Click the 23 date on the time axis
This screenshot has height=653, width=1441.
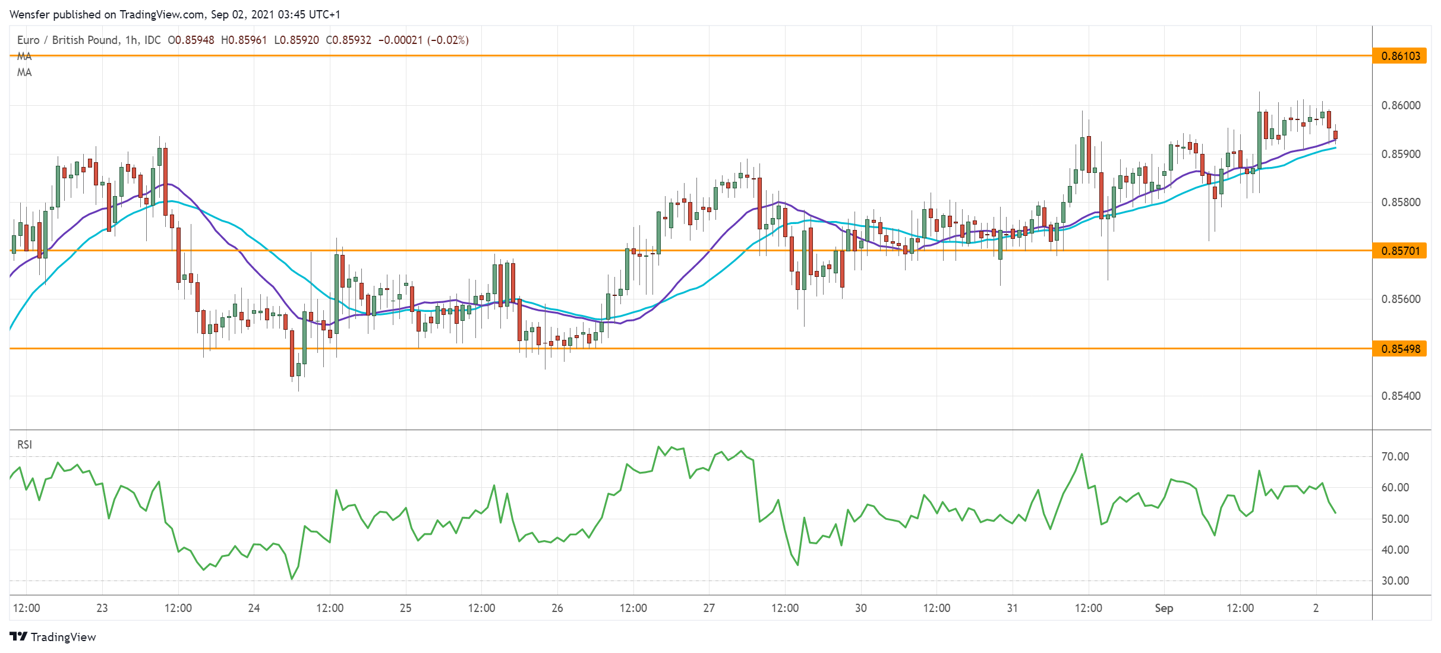[102, 608]
